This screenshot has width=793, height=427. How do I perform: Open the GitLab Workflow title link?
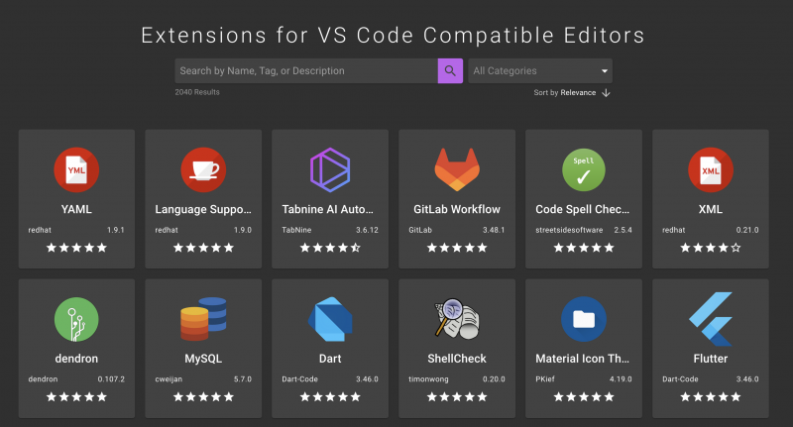457,209
